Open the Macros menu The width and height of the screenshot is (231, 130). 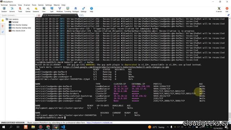coord(57,5)
